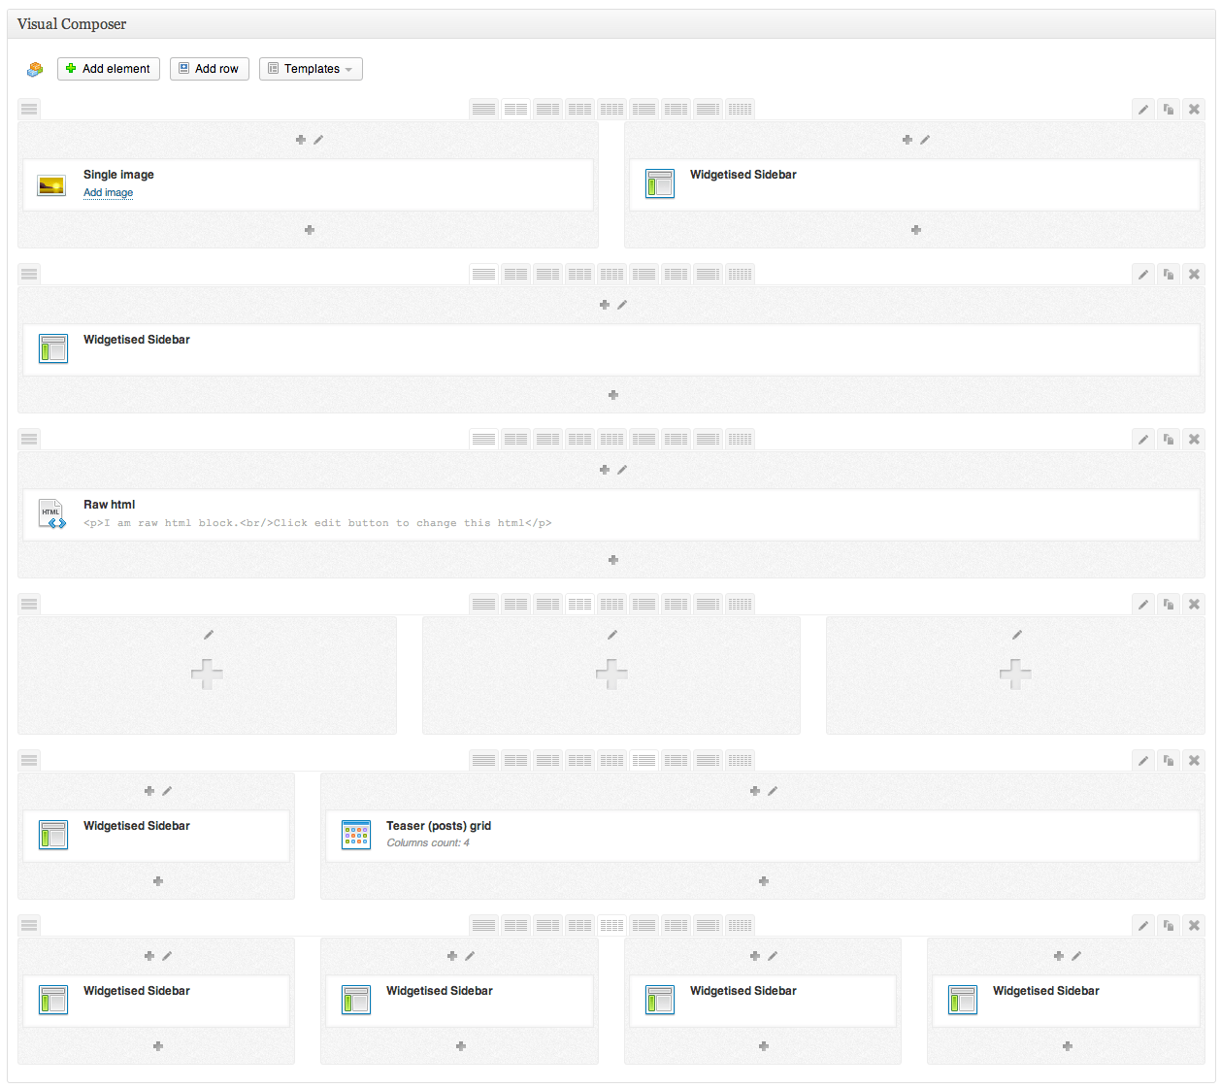Select the Teaser (posts) grid element
1221x1088 pixels.
pyautogui.click(x=439, y=826)
